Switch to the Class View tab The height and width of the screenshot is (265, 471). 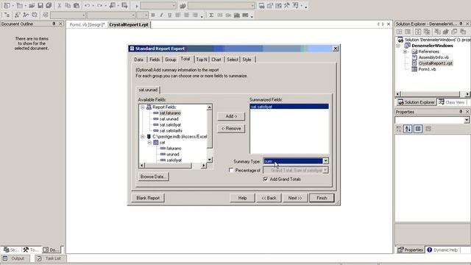[452, 102]
